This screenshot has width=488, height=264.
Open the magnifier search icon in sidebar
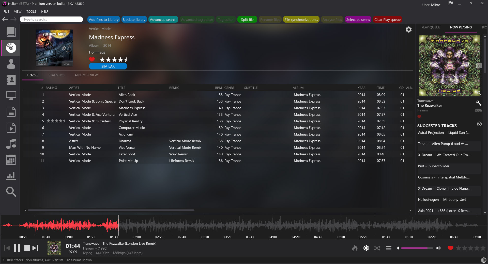(x=11, y=192)
